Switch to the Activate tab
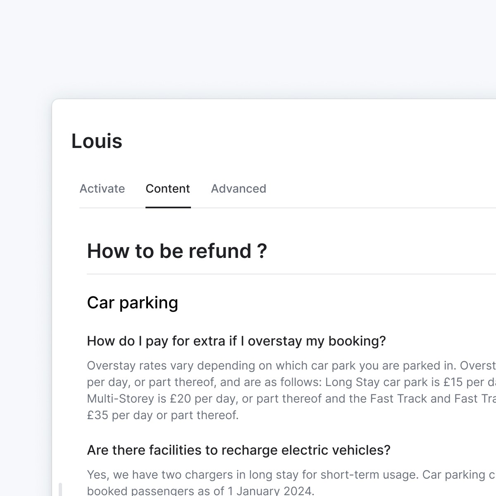 [102, 188]
